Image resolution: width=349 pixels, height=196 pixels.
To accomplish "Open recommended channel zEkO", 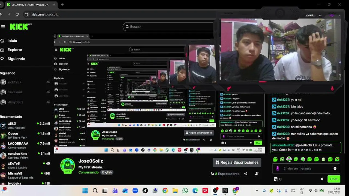I will pyautogui.click(x=25, y=125).
